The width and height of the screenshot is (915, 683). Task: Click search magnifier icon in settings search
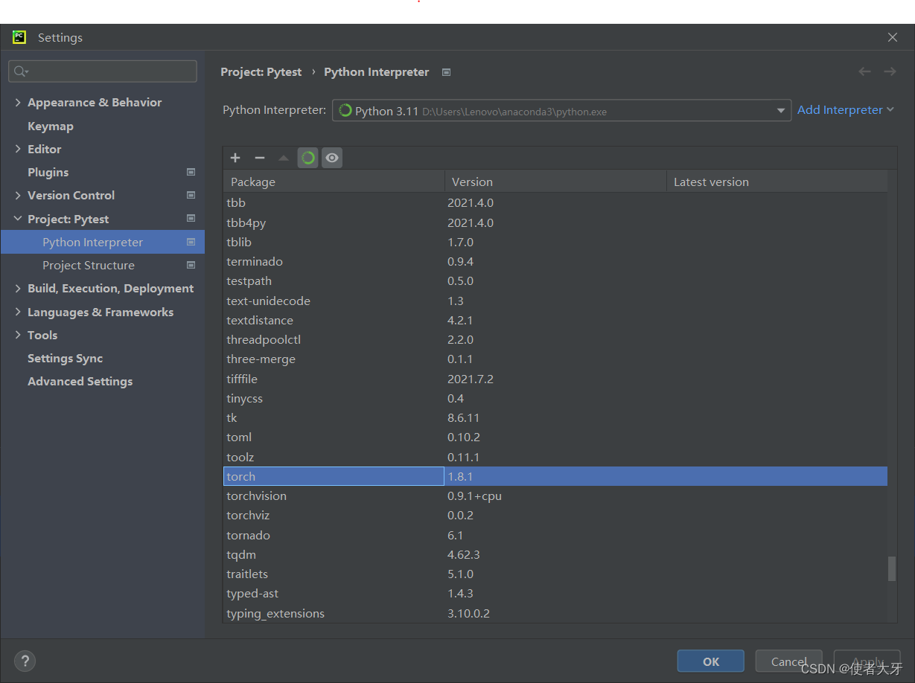[x=20, y=71]
